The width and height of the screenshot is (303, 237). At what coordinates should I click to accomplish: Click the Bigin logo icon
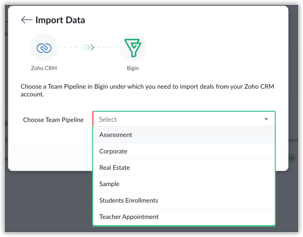point(133,48)
